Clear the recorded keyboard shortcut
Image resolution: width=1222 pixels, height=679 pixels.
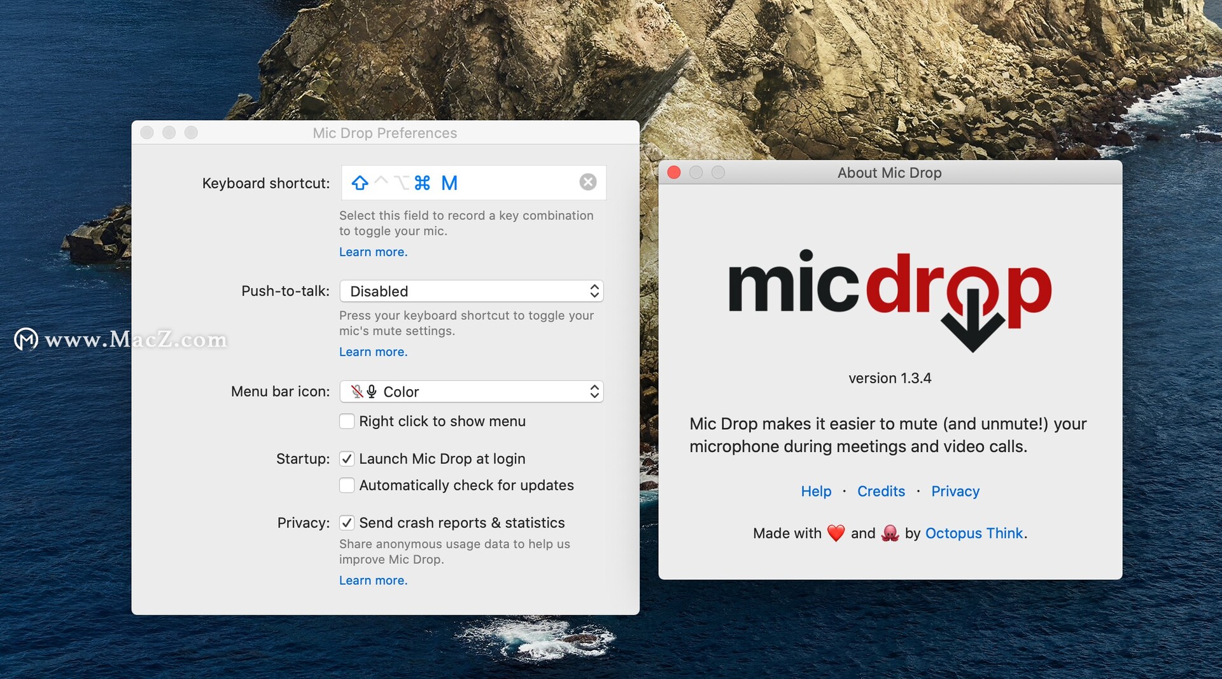588,182
